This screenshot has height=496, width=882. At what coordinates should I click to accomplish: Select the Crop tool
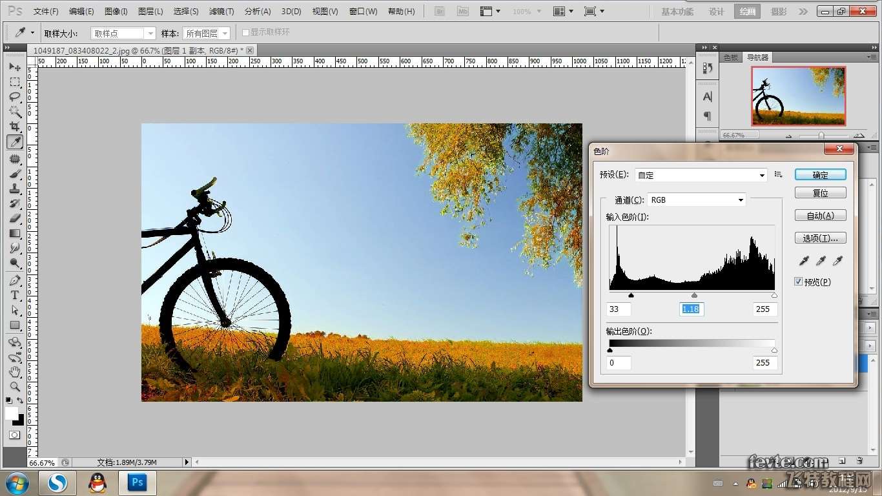15,127
